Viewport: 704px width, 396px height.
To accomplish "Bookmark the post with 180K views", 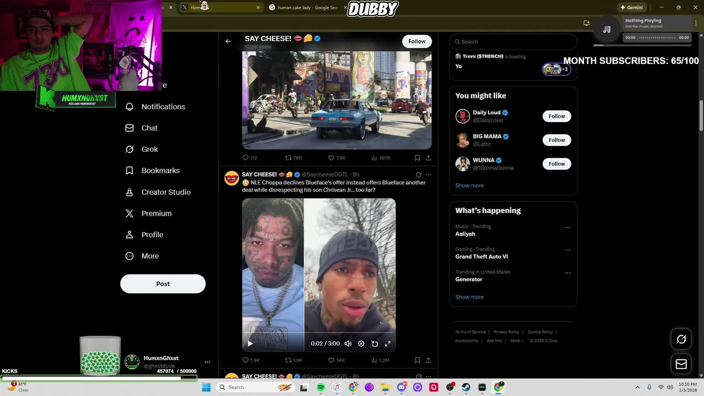I will (x=417, y=158).
